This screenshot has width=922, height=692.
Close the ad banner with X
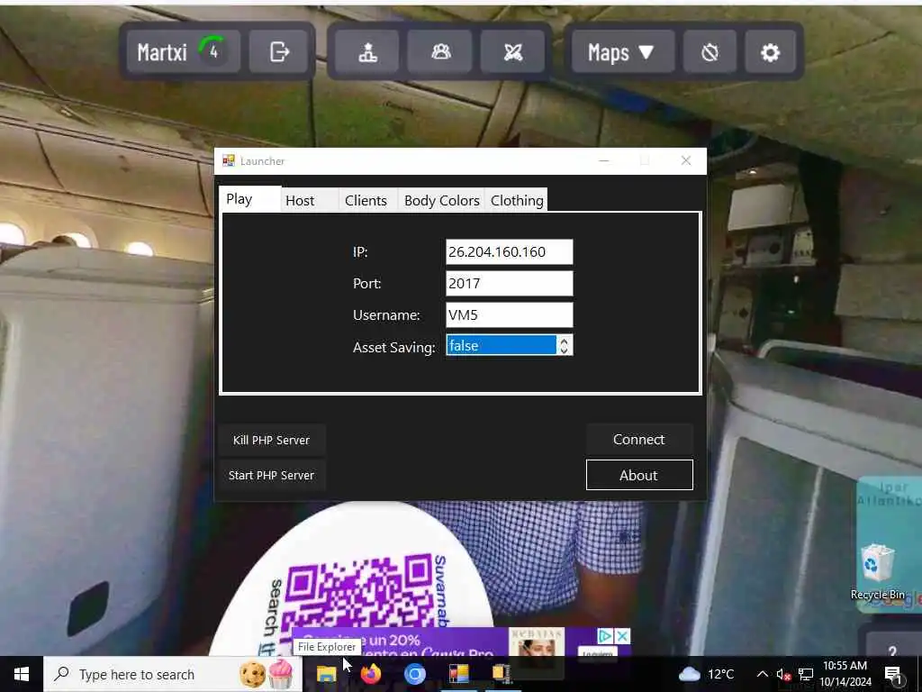pos(622,636)
